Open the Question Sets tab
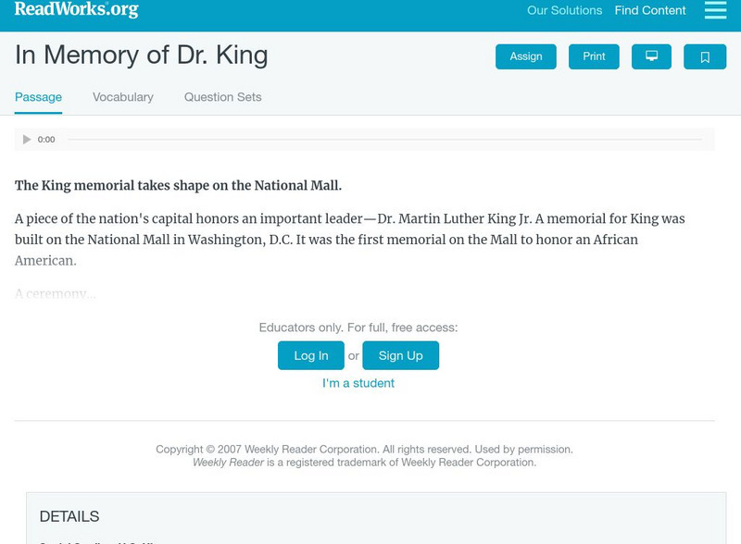The image size is (741, 544). pos(222,97)
